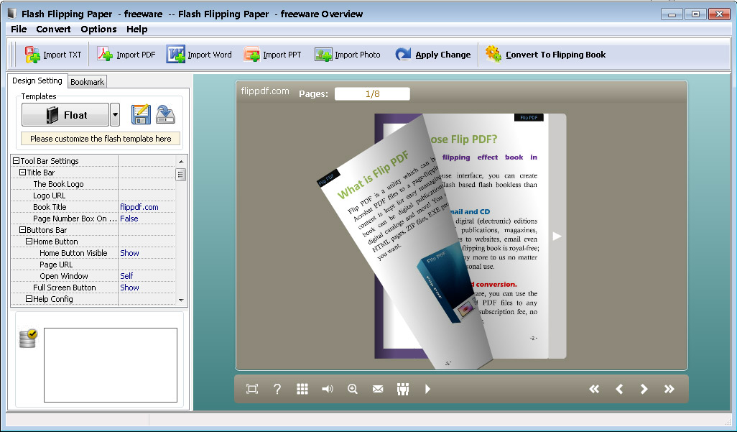Change Page Number Box value False
The image size is (737, 432).
(147, 219)
